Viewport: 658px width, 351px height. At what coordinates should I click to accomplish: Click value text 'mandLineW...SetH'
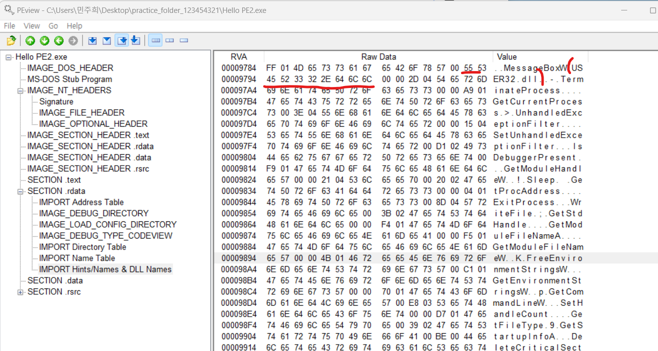[538, 303]
